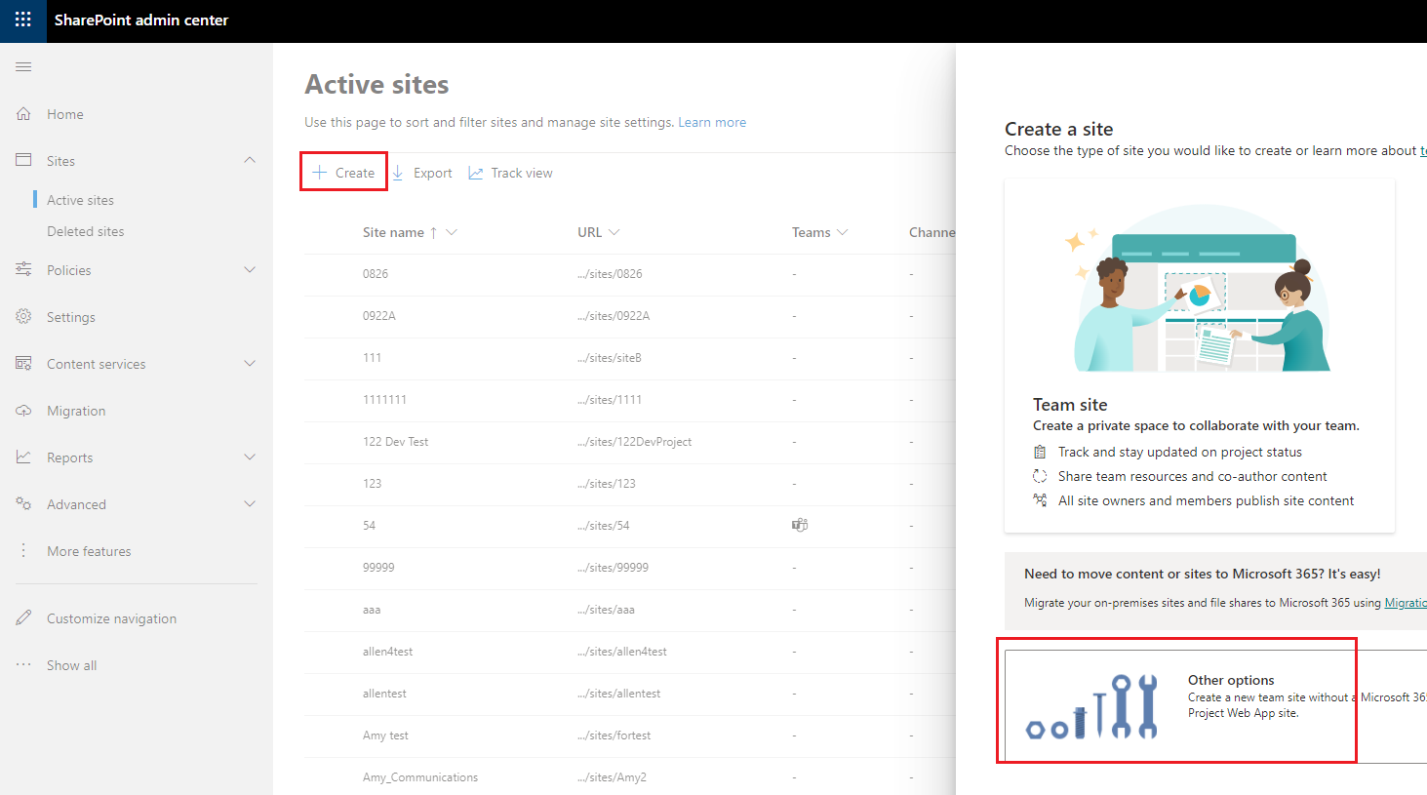
Task: Choose Other options card title
Action: [x=1231, y=680]
